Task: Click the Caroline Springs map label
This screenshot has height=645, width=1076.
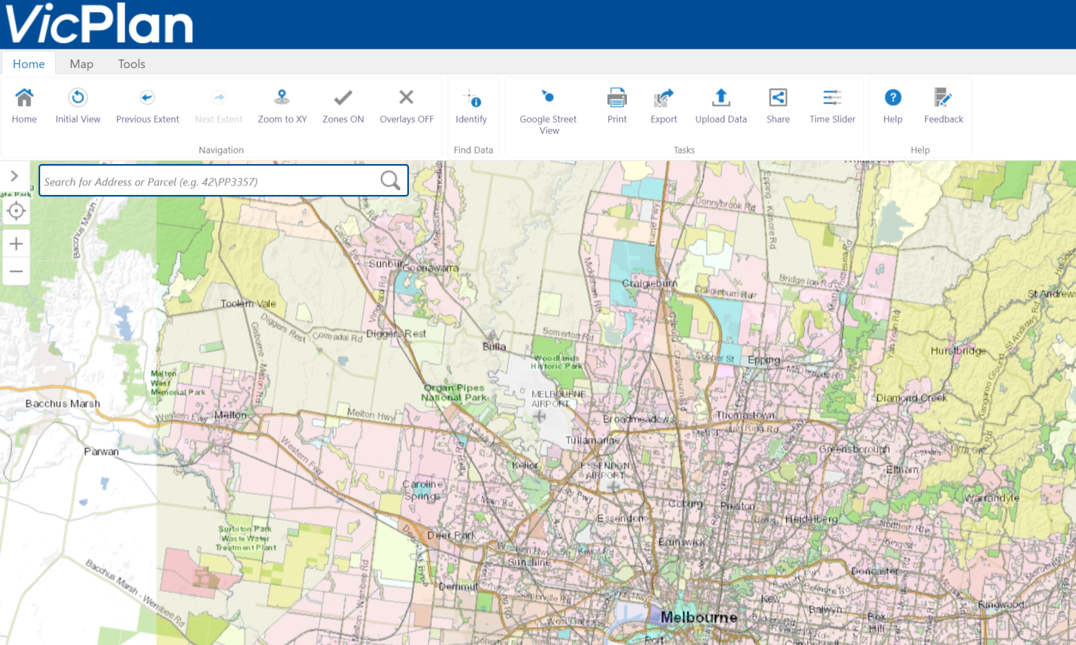Action: [x=423, y=490]
